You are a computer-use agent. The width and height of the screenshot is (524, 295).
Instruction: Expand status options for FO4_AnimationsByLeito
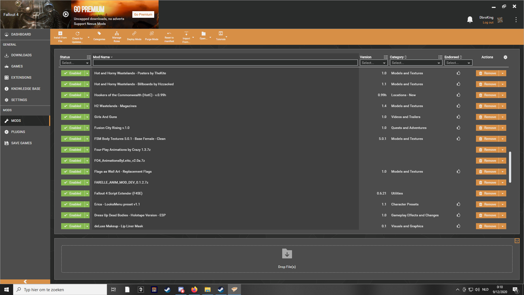coord(87,161)
